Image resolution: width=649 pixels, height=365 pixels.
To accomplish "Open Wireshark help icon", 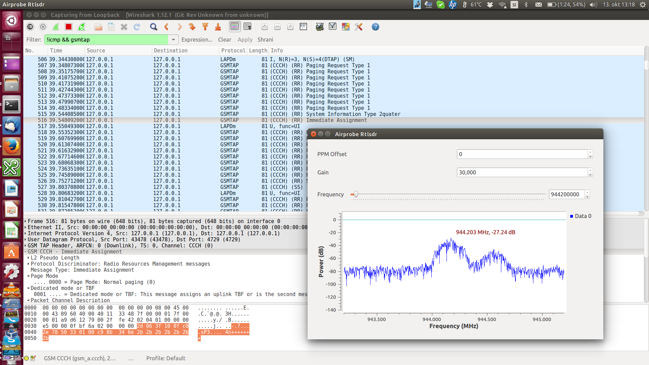I will point(376,27).
